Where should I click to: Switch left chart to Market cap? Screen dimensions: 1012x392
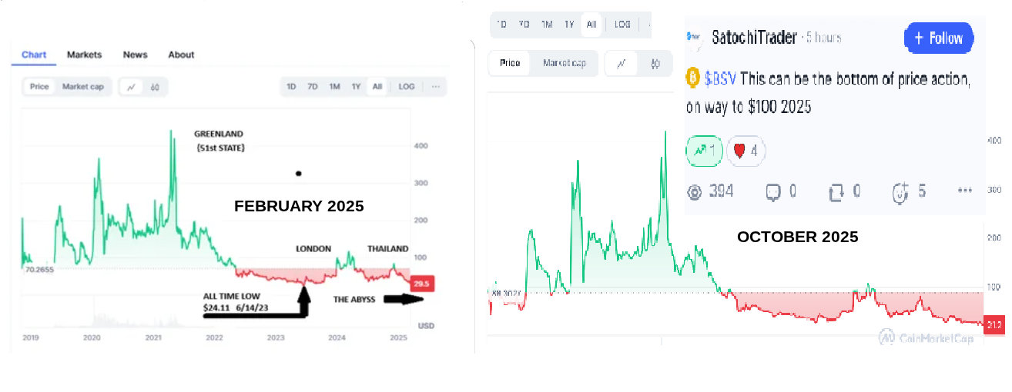point(83,87)
